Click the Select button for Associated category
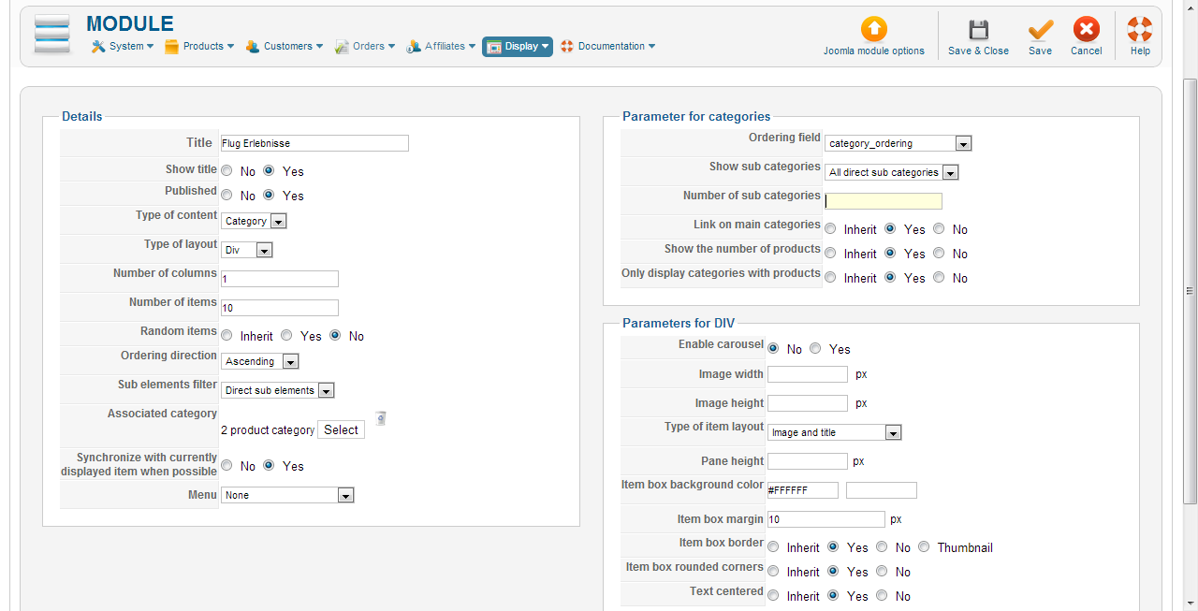The width and height of the screenshot is (1198, 611). pos(341,430)
